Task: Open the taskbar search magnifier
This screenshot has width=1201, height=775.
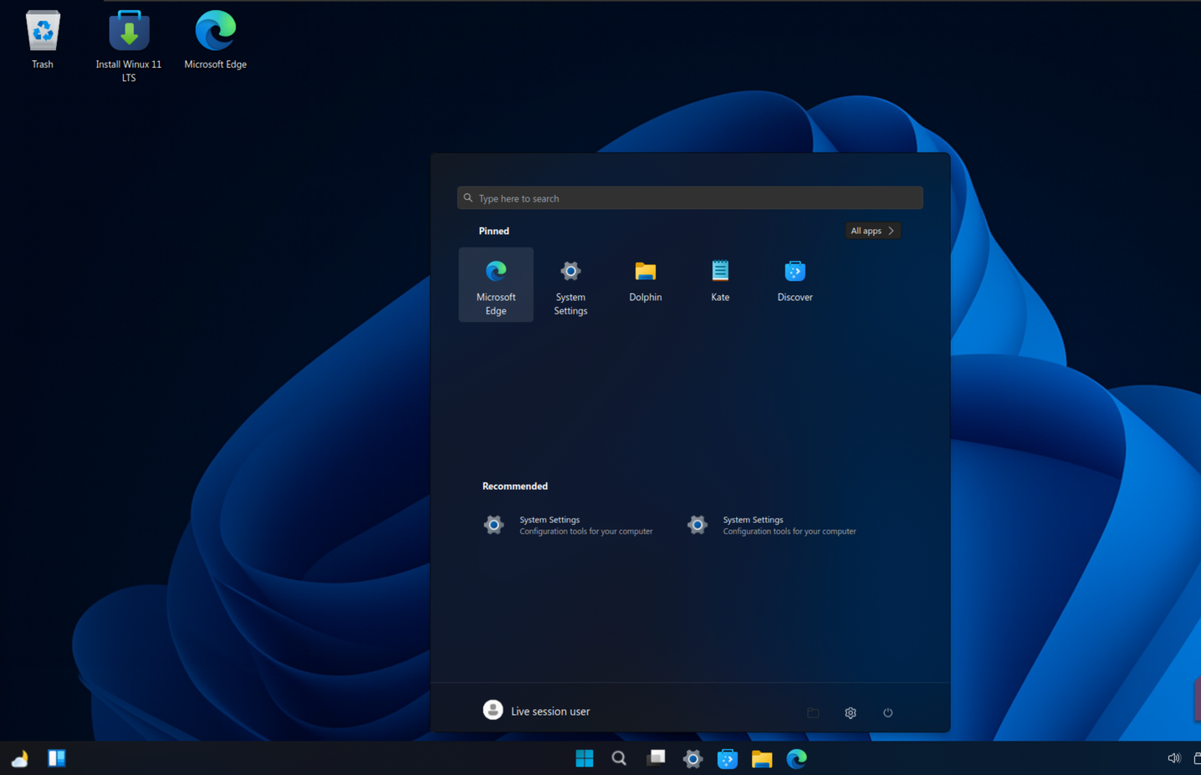Action: [619, 757]
